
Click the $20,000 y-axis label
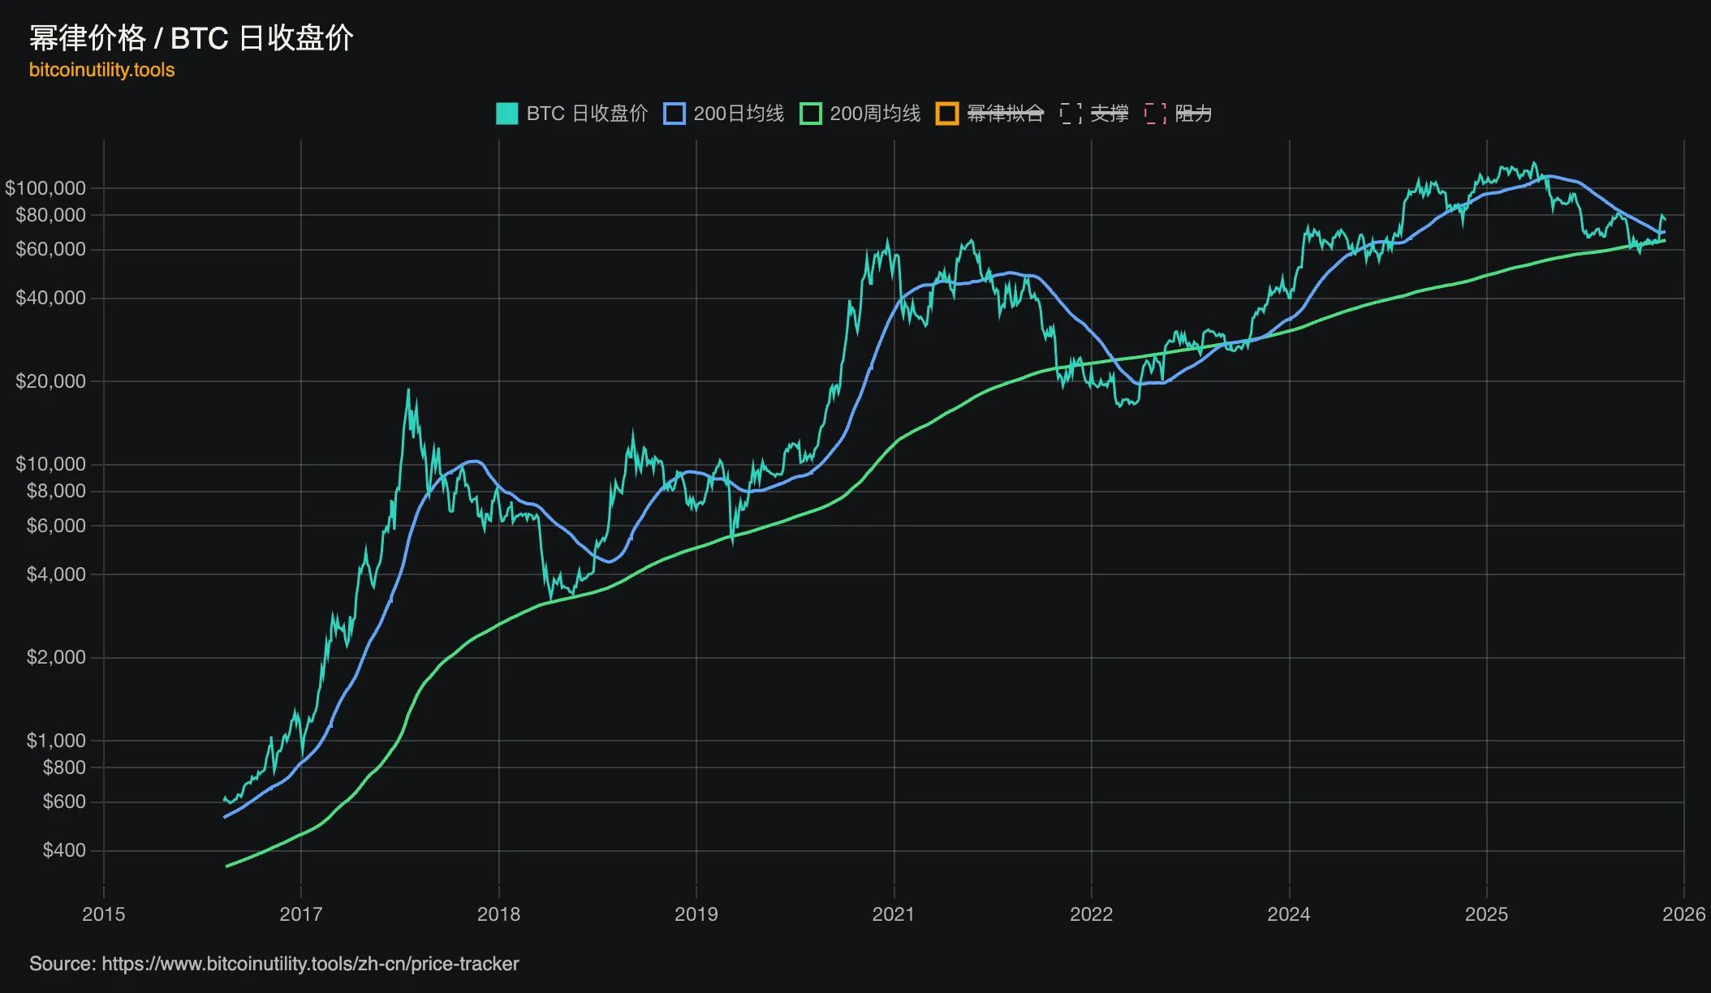coord(50,381)
